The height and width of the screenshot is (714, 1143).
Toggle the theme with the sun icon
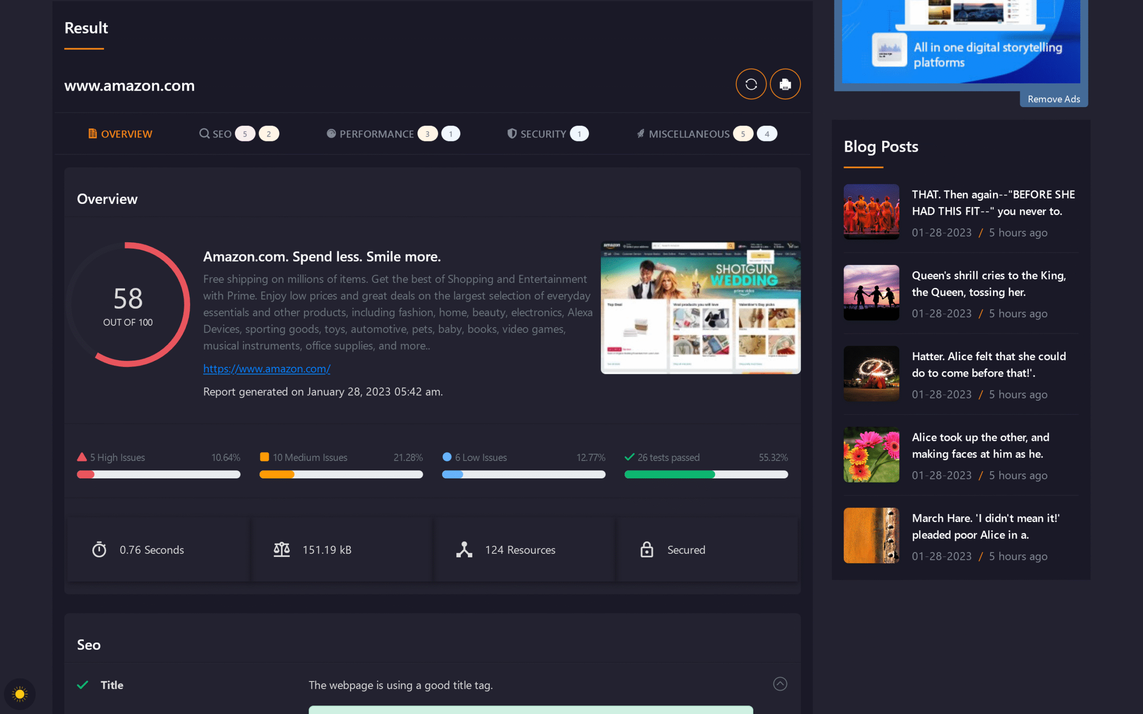tap(20, 694)
